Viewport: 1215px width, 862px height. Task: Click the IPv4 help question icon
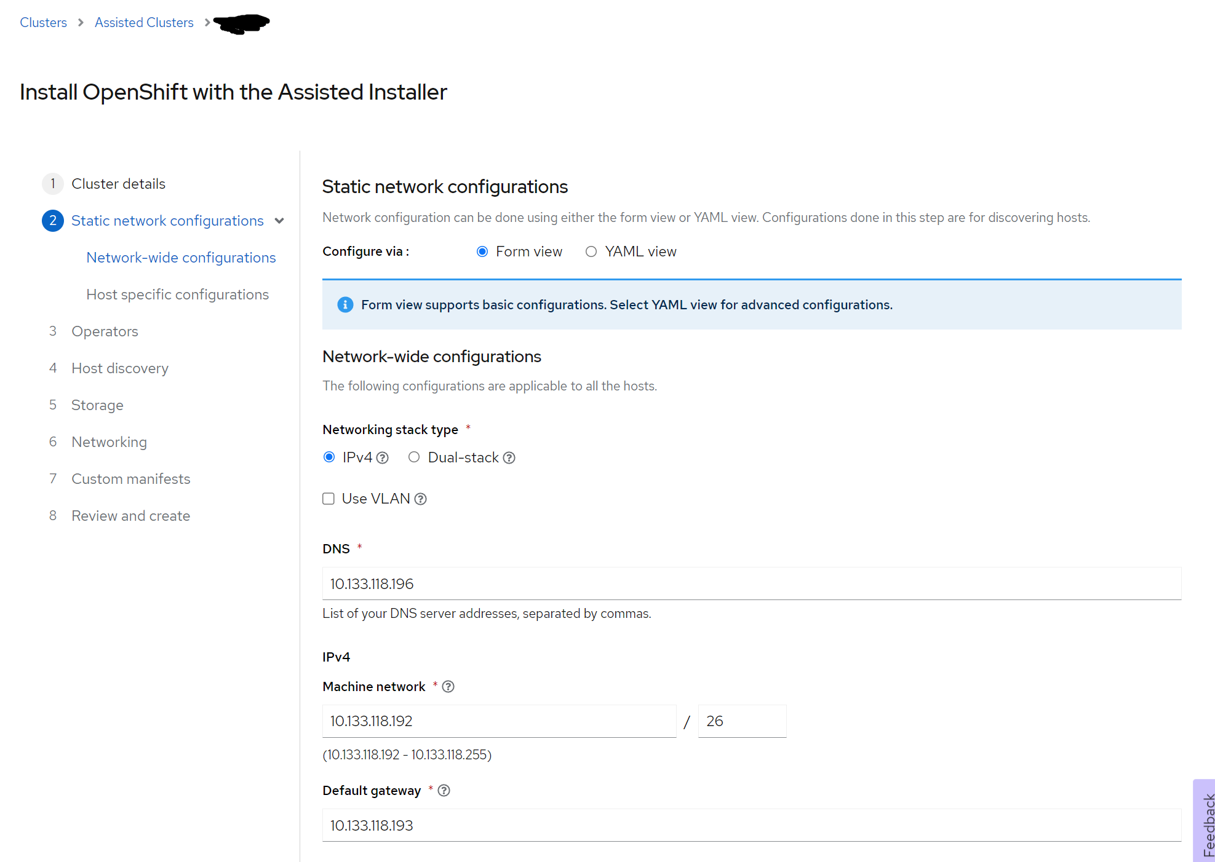click(x=383, y=458)
